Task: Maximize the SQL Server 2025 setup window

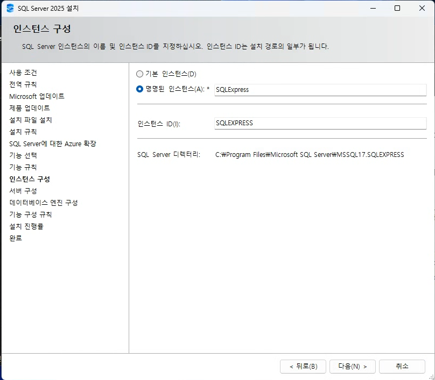Action: coord(397,8)
